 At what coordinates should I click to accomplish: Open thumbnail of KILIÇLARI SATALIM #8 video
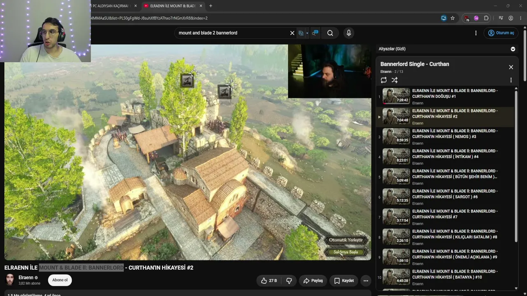click(396, 237)
